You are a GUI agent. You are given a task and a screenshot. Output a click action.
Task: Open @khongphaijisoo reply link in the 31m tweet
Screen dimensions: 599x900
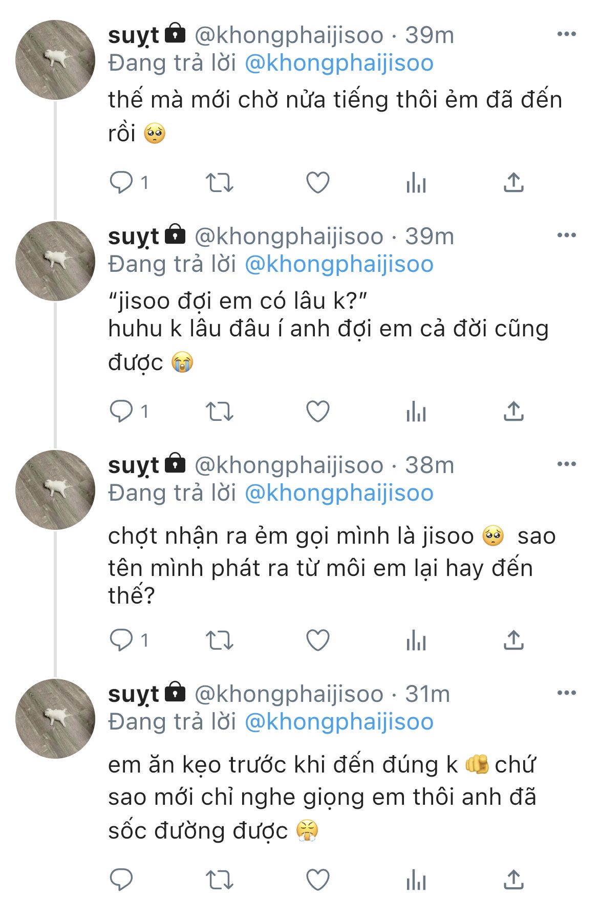[x=339, y=722]
